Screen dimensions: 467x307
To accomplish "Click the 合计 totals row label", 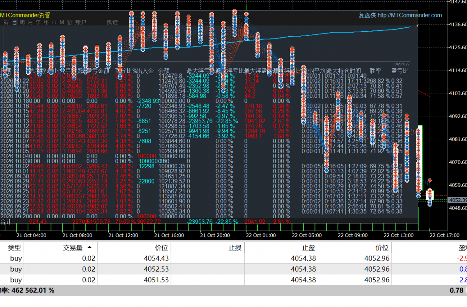I will [x=6, y=222].
